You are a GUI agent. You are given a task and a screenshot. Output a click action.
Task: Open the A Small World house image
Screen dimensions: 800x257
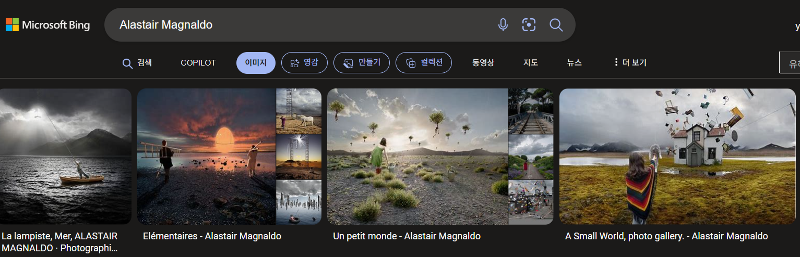point(677,157)
